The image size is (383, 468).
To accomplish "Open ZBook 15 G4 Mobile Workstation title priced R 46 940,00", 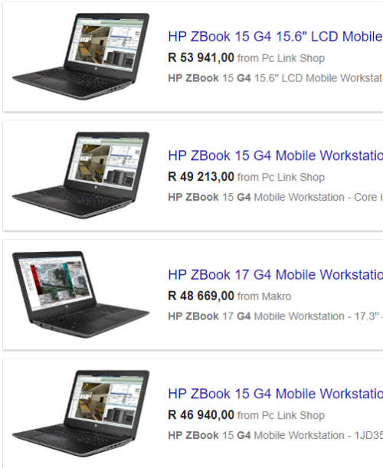I will 275,394.
